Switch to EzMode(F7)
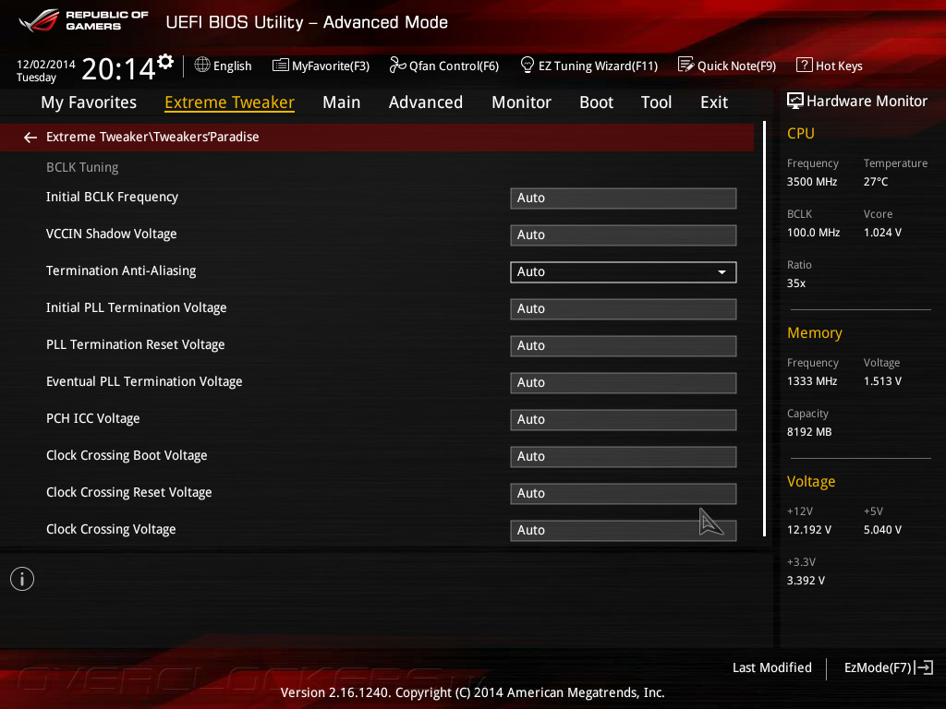Image resolution: width=946 pixels, height=709 pixels. (x=889, y=667)
